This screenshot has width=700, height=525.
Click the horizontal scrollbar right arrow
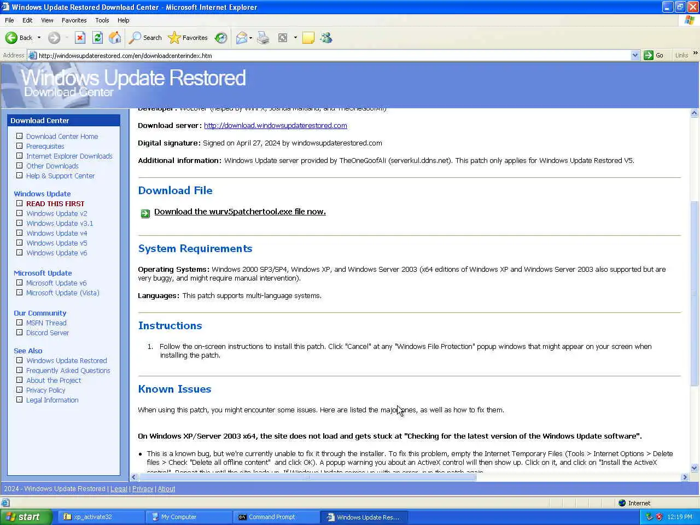685,477
